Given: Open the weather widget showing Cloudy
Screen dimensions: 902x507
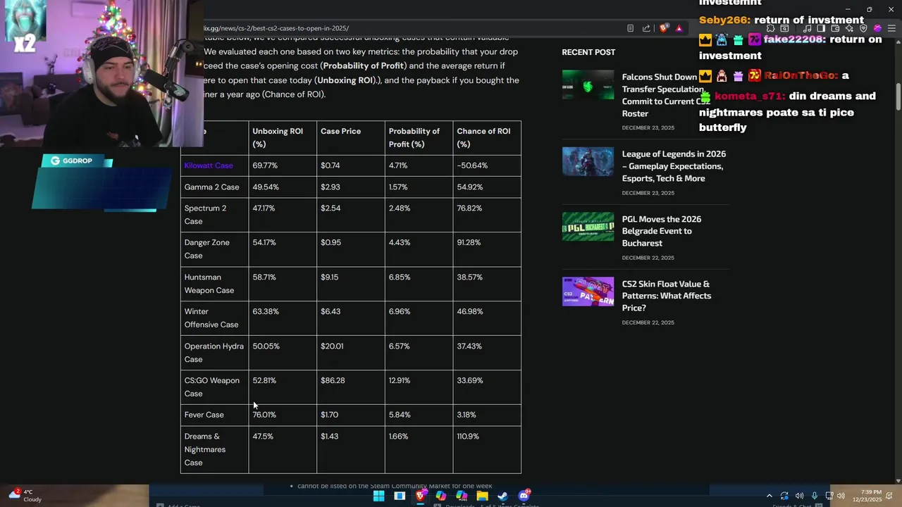Looking at the screenshot, I should (x=24, y=496).
